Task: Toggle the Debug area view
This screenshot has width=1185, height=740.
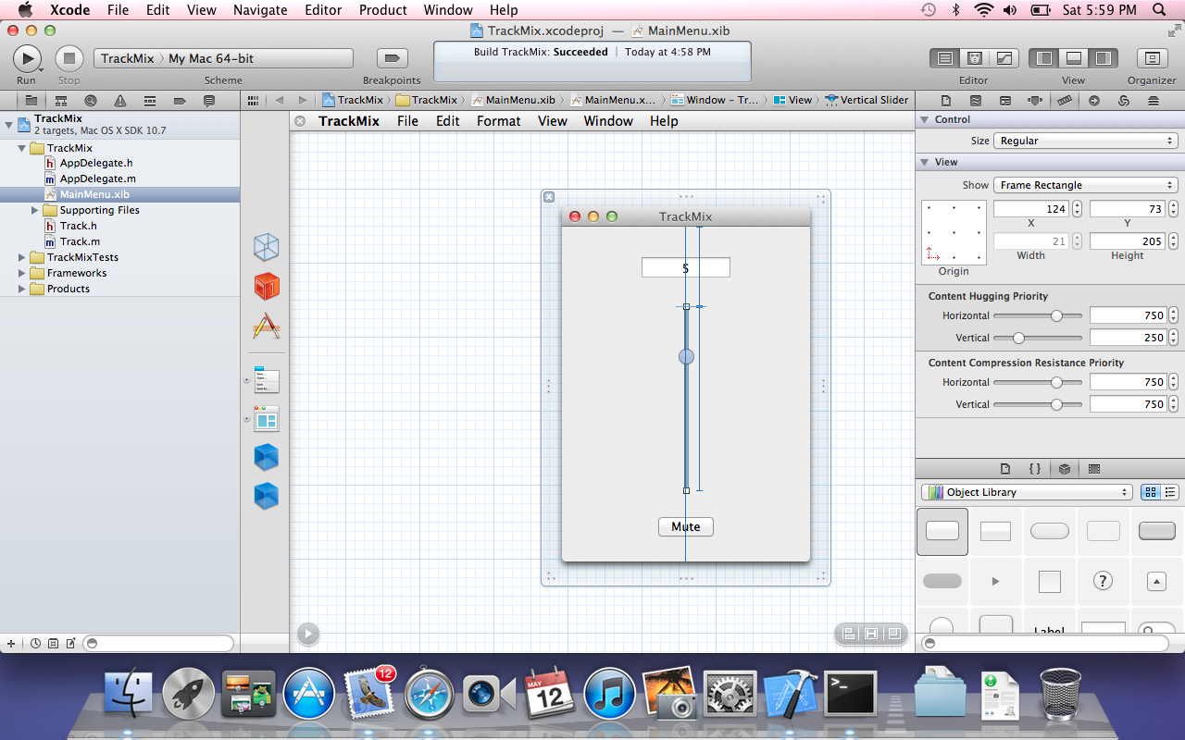Action: point(1073,58)
